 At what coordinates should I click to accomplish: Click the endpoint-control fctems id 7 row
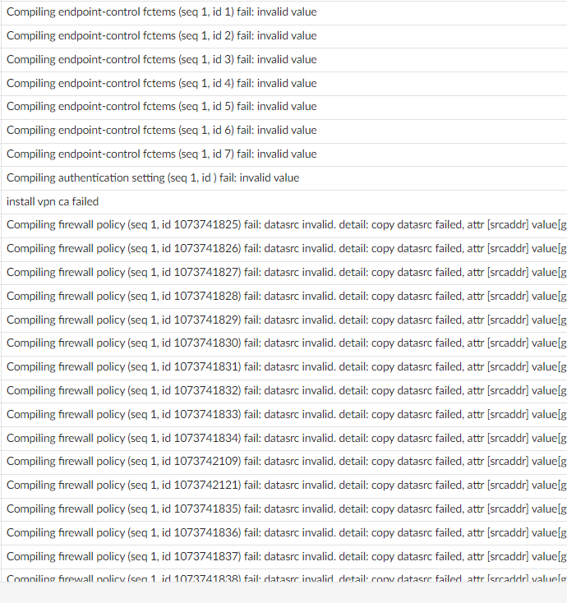coord(161,154)
